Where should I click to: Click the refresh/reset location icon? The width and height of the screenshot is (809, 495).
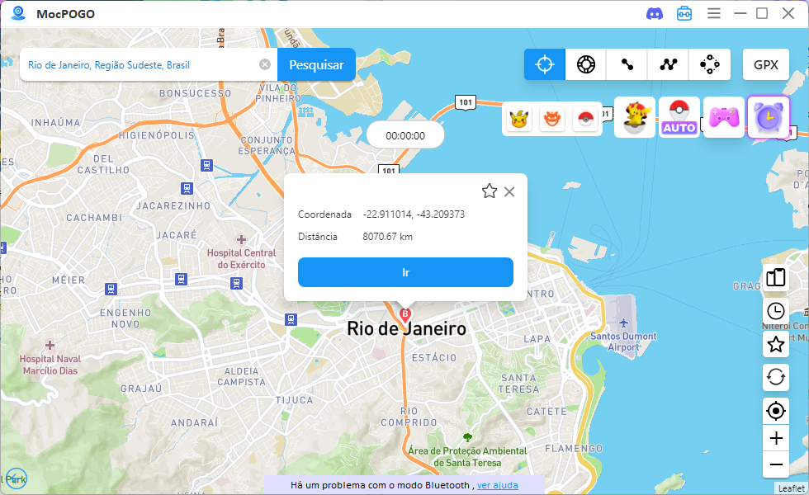775,378
